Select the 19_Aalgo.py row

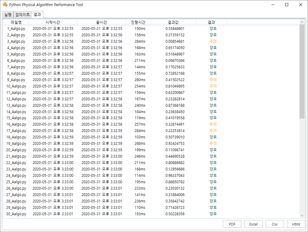152,143
